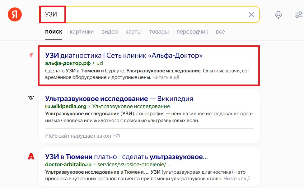Start voice search with microphone icon
The image size is (304, 188).
(278, 15)
